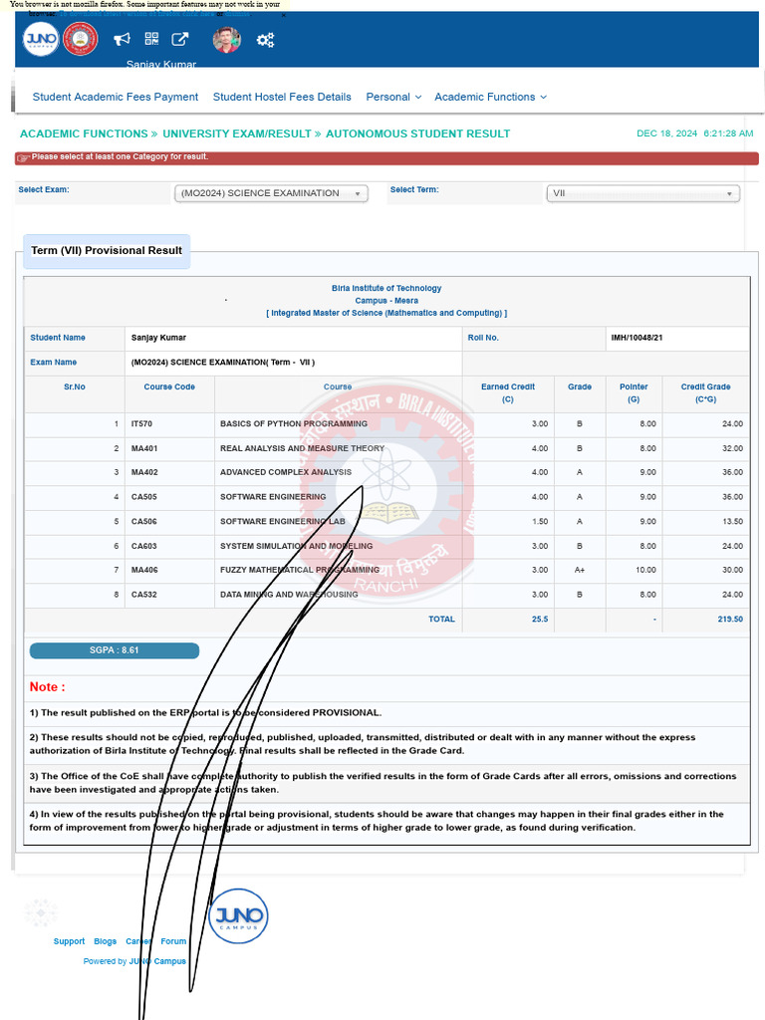Click the JUNO Campus logo in header
The image size is (765, 1020).
click(40, 39)
